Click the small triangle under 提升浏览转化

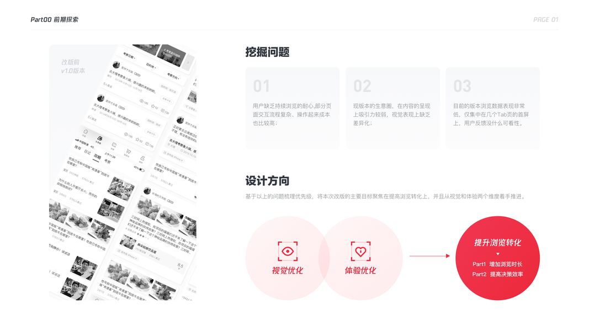pyautogui.click(x=498, y=254)
